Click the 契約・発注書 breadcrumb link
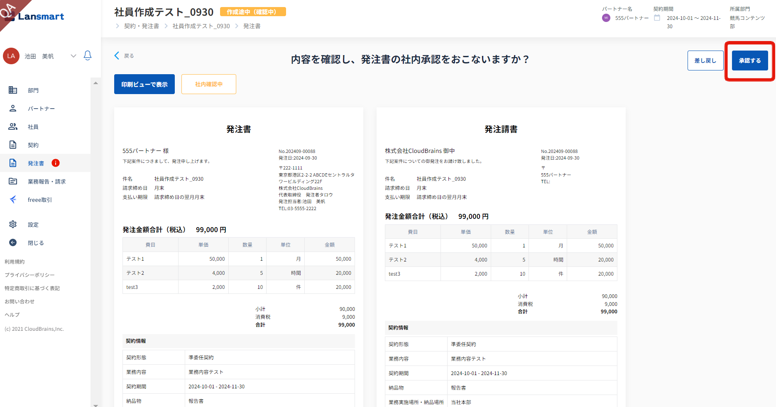This screenshot has height=407, width=776. point(142,26)
